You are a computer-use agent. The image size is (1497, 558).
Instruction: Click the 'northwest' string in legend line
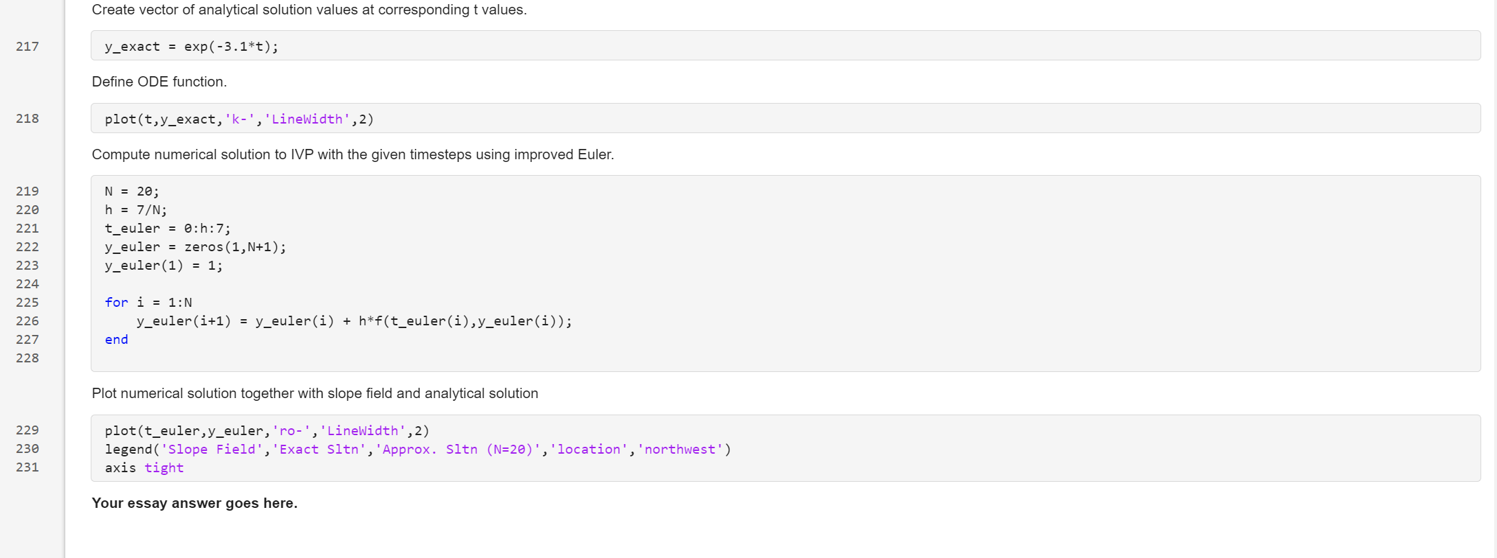[680, 450]
